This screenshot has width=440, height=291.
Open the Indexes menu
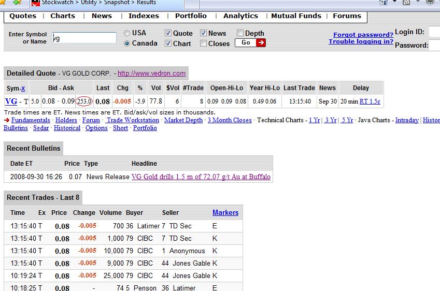(144, 16)
